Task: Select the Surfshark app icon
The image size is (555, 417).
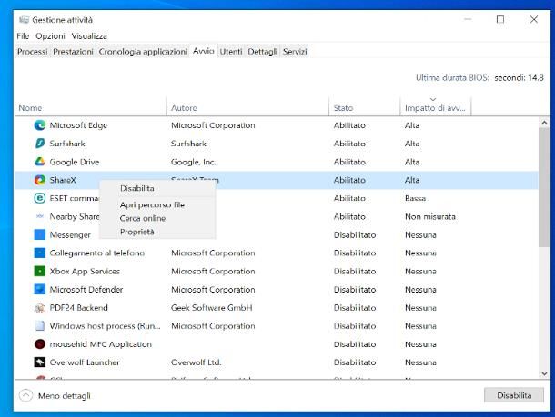Action: pyautogui.click(x=40, y=144)
